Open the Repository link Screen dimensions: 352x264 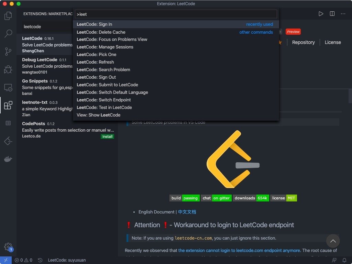click(x=303, y=42)
